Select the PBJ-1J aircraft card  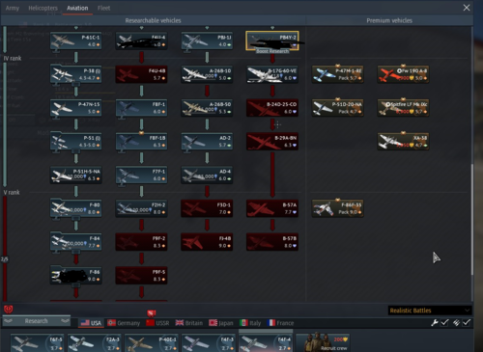tap(207, 41)
